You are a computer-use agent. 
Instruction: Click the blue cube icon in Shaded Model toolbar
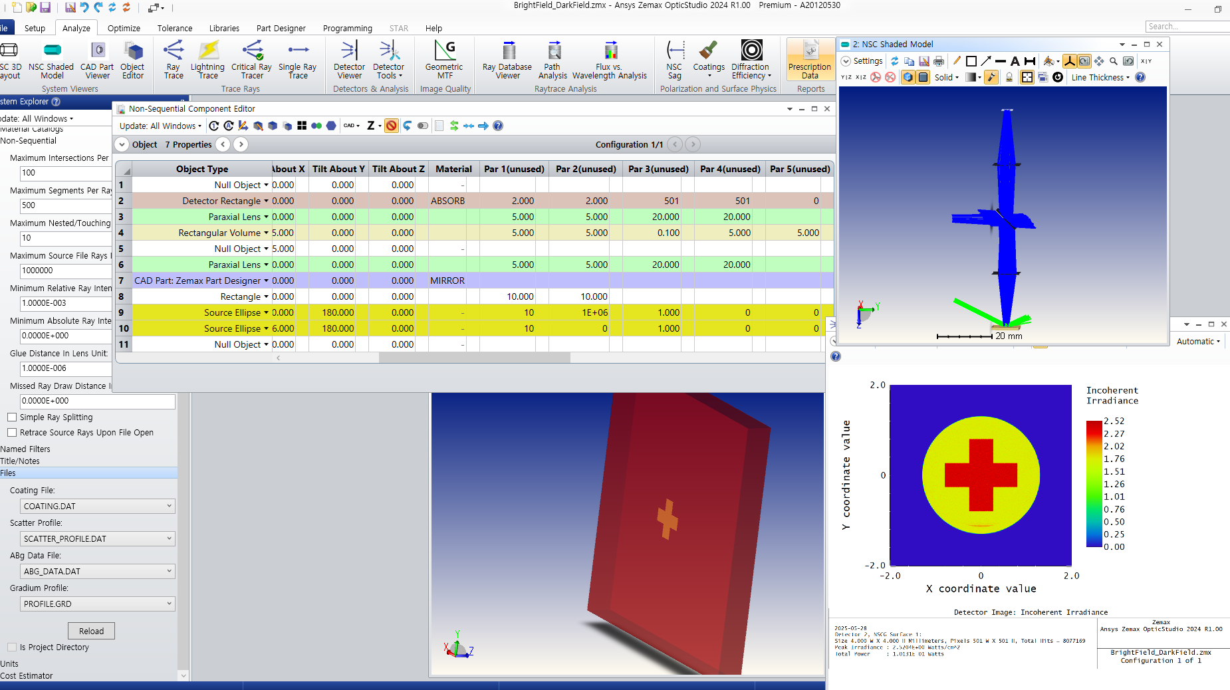tap(908, 77)
